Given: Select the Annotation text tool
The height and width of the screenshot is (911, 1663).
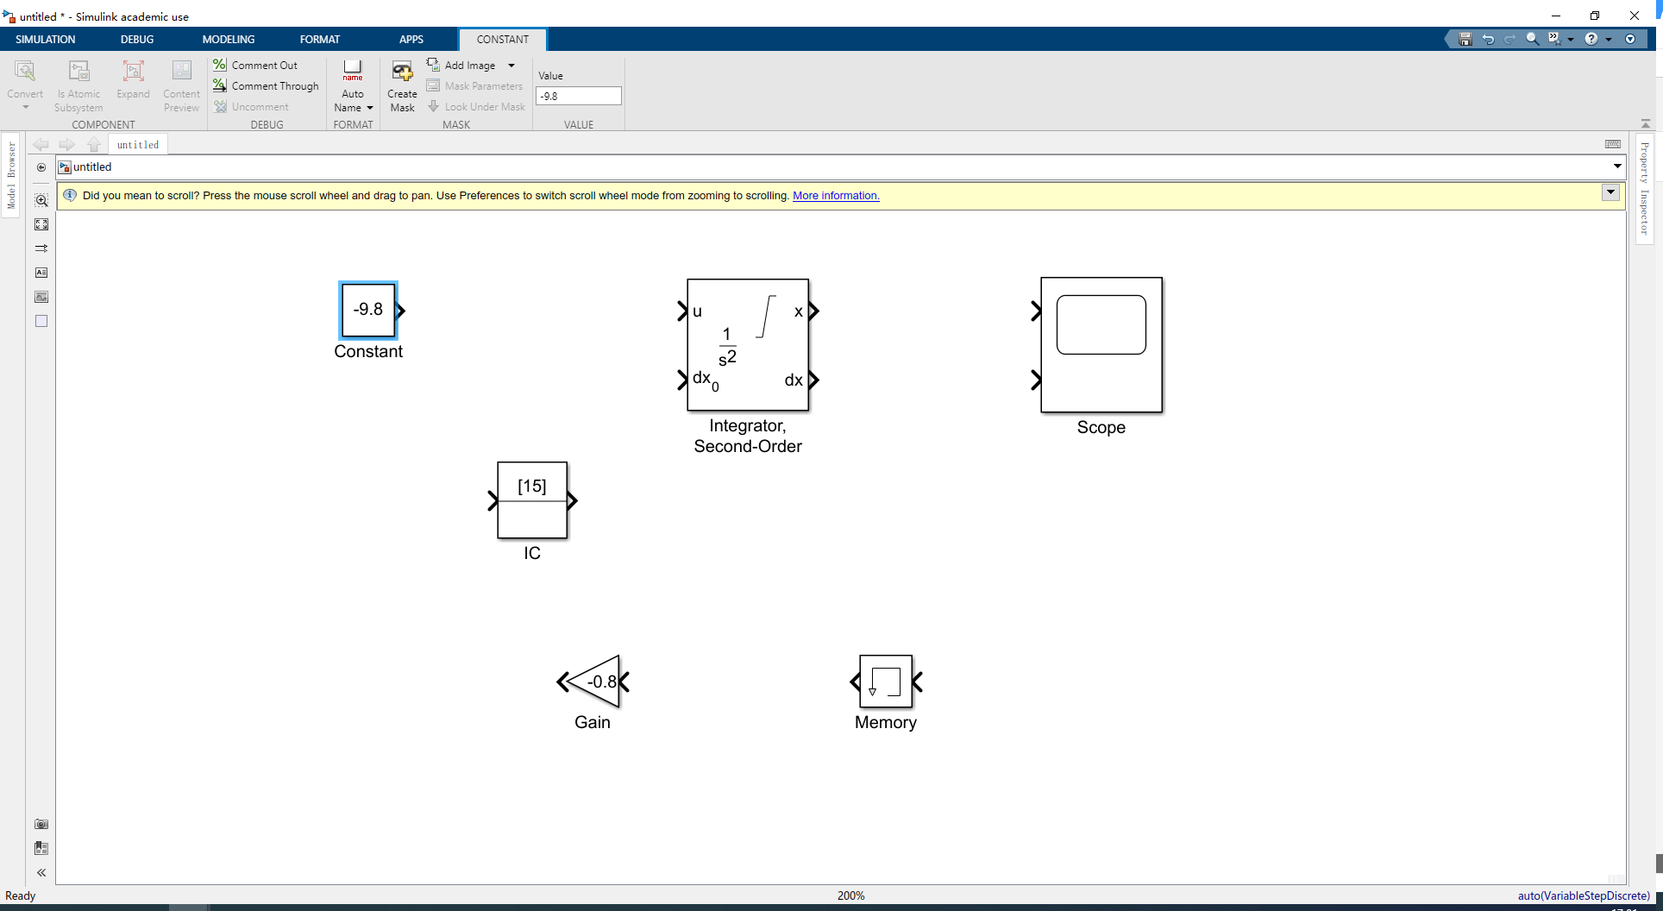Looking at the screenshot, I should (x=41, y=273).
